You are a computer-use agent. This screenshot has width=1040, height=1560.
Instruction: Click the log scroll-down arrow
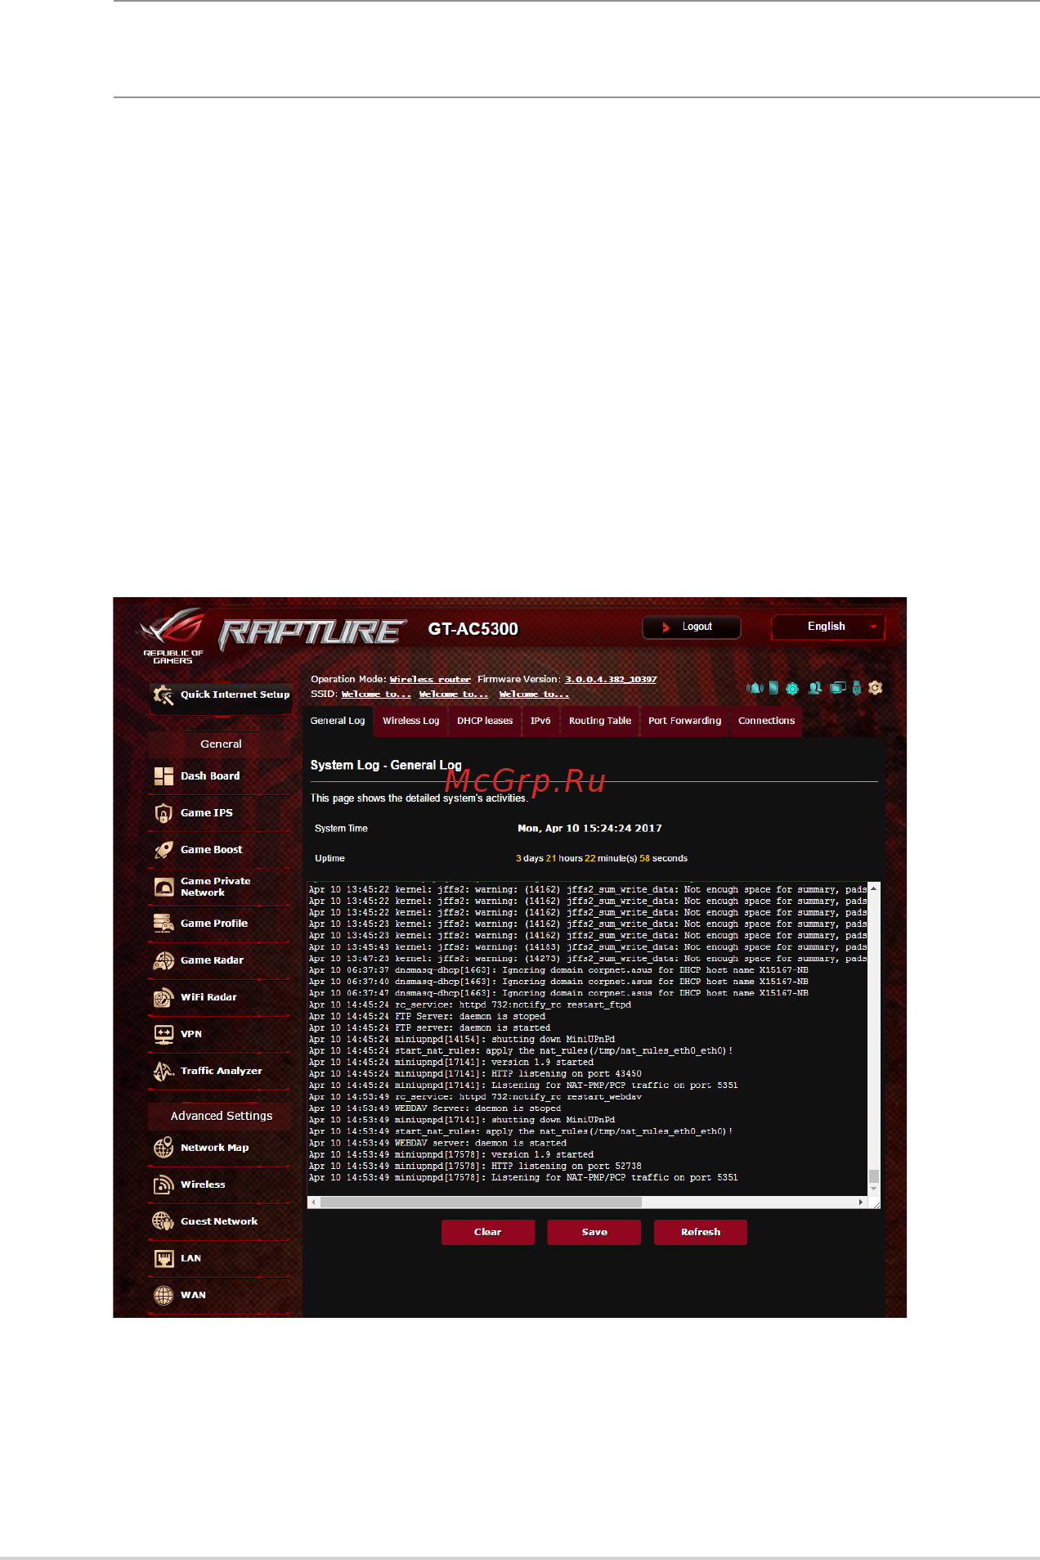point(874,1189)
